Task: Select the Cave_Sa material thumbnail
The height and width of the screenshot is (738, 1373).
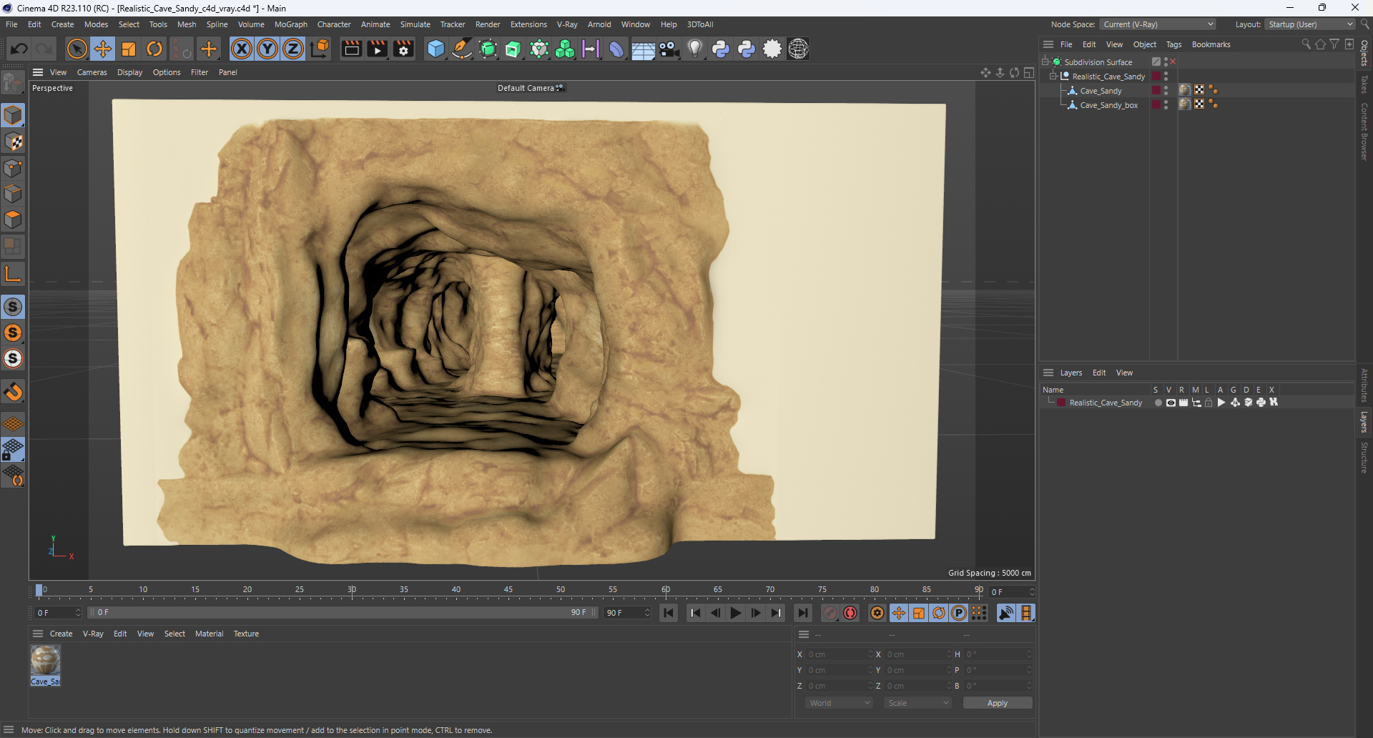Action: [x=45, y=665]
